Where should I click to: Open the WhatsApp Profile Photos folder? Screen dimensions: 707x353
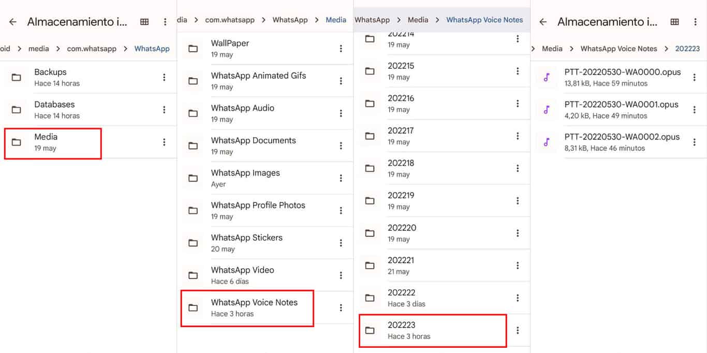point(258,210)
